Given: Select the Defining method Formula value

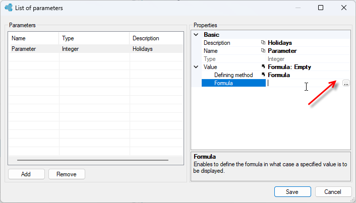Looking at the screenshot, I should [x=279, y=75].
